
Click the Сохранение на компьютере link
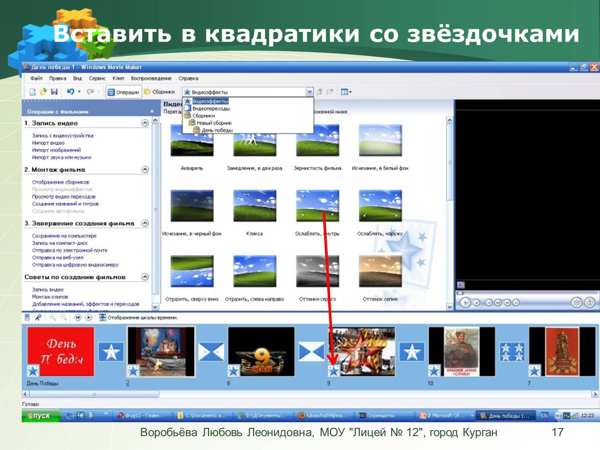click(x=64, y=236)
